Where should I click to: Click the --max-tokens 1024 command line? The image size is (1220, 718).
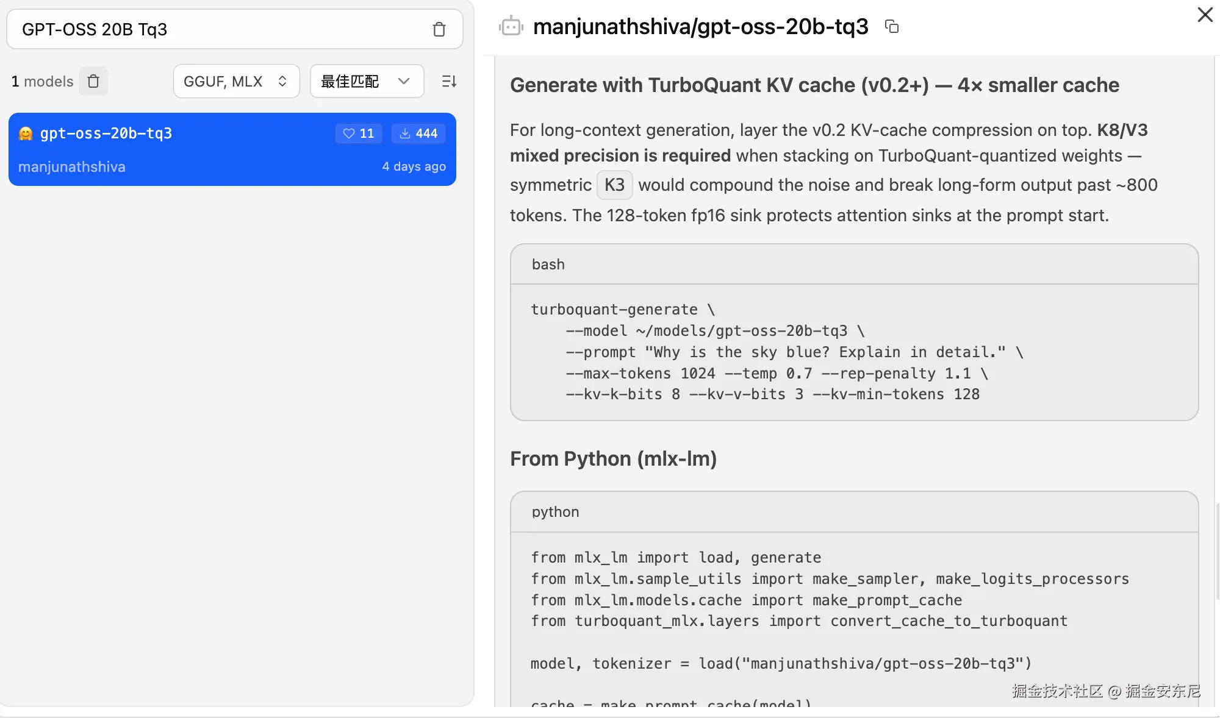tap(777, 374)
